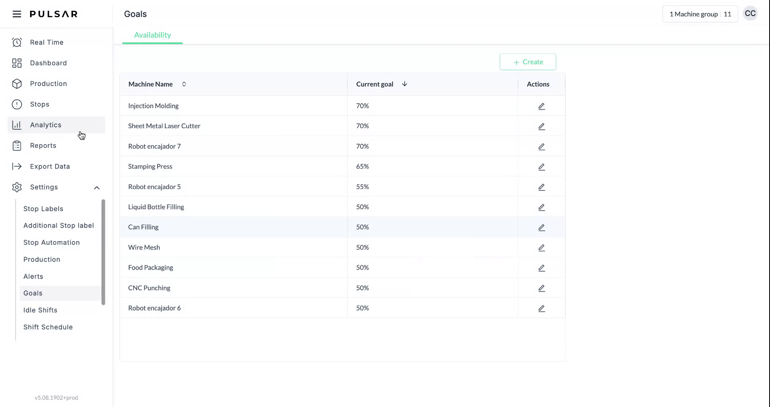
Task: Click the Reports clipboard icon
Action: click(16, 145)
